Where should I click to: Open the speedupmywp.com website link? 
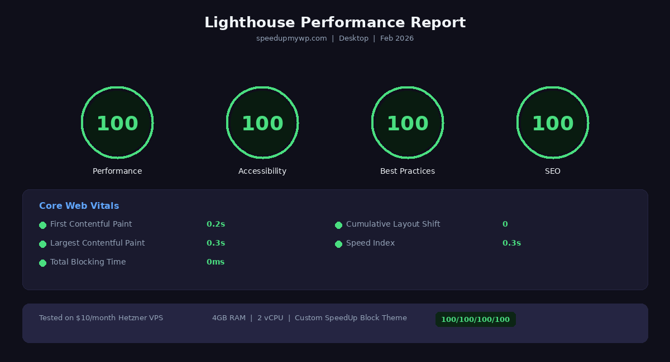point(291,38)
